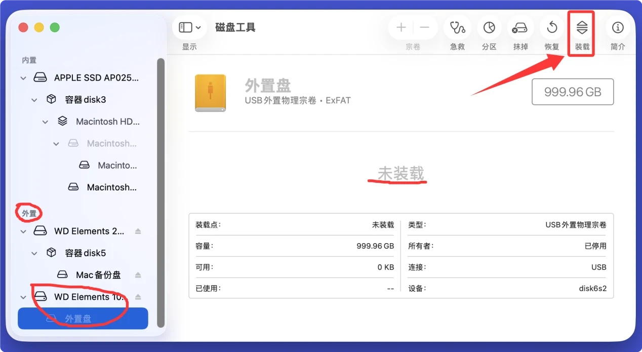Open the Partition pie icon
This screenshot has height=352, width=642.
coord(489,27)
